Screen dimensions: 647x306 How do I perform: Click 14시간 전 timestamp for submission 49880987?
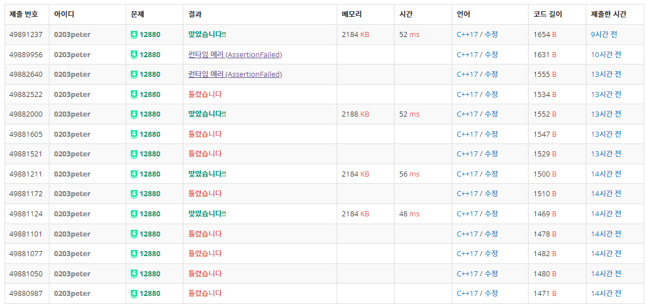pos(606,294)
